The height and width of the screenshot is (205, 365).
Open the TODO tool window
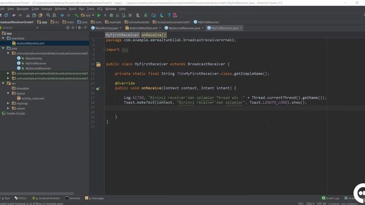21,198
